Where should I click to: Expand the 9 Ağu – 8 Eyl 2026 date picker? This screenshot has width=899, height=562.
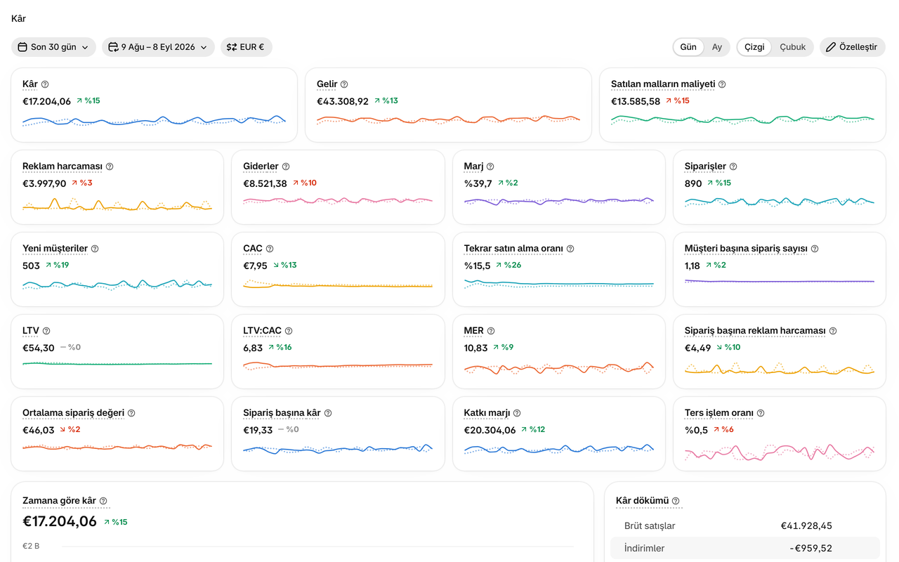coord(158,47)
